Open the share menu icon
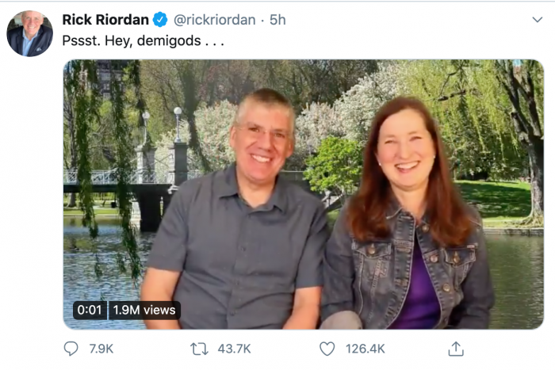 coord(455,349)
